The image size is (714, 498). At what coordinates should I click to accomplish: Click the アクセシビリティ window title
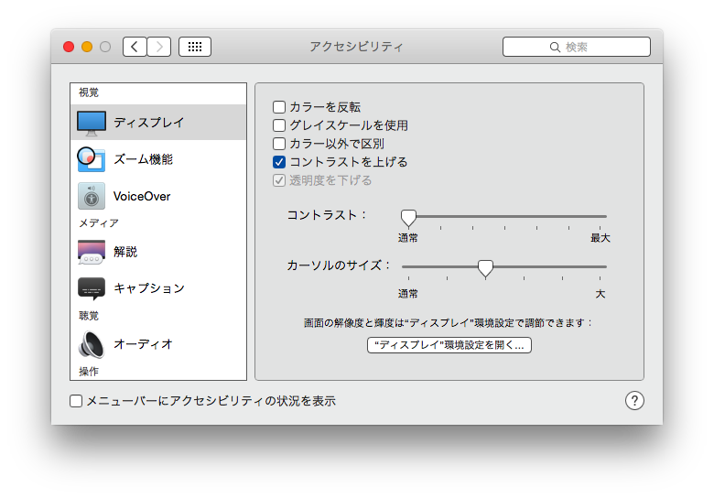(x=357, y=47)
